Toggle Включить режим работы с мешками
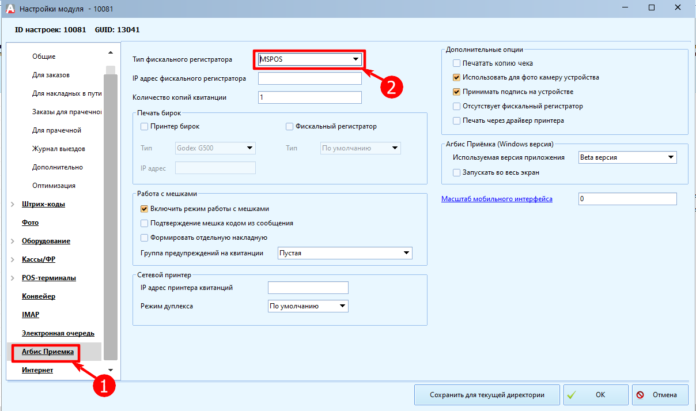Image resolution: width=696 pixels, height=411 pixels. pos(145,209)
